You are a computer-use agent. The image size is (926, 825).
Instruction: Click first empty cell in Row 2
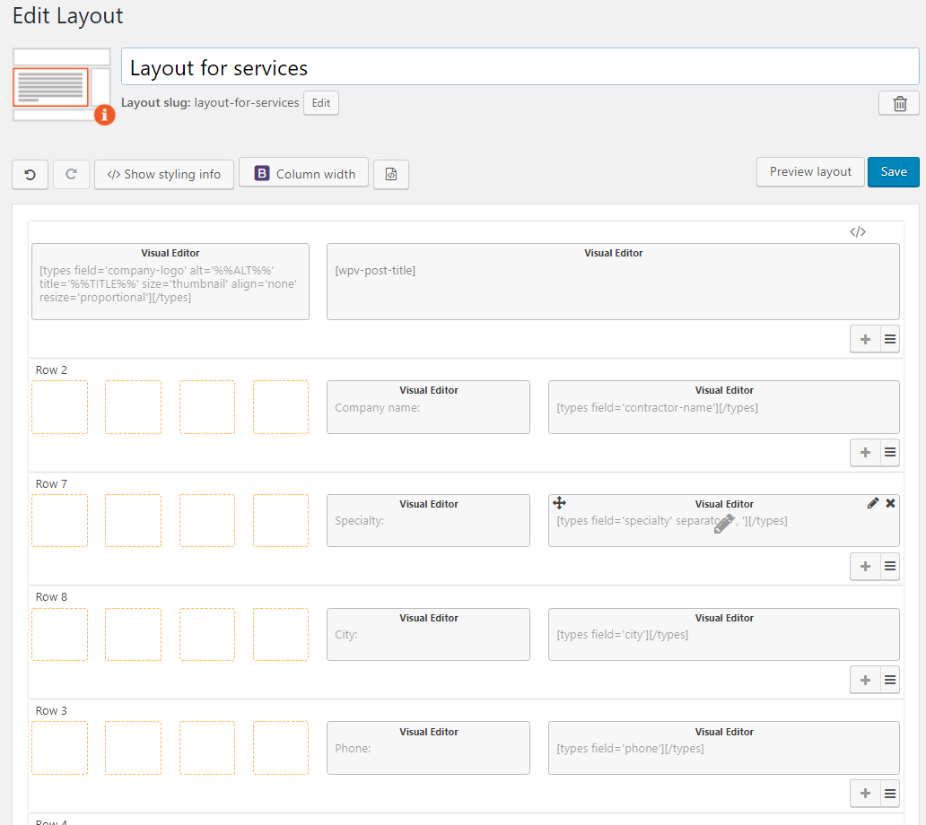pos(59,407)
